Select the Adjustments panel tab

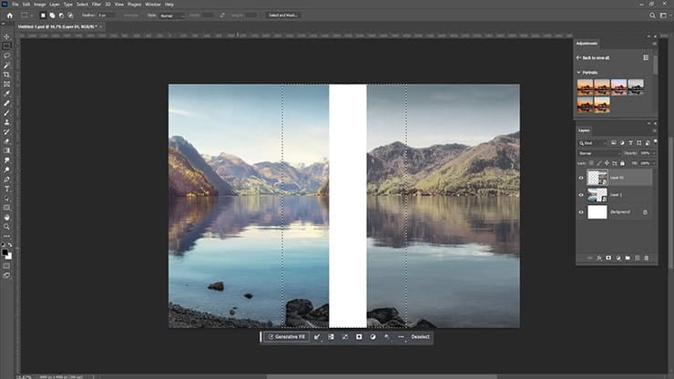click(x=587, y=44)
